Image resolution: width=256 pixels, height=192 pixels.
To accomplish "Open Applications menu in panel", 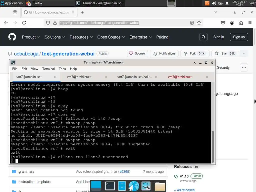I will tap(12, 3).
